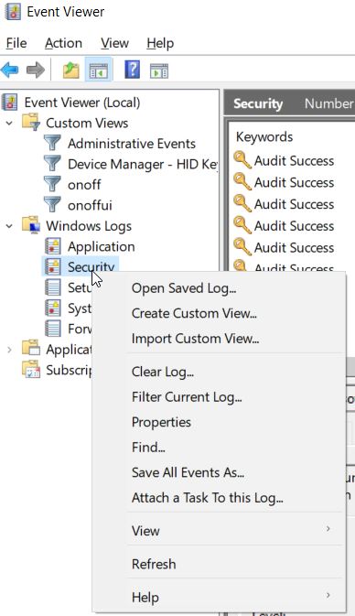Choose Open Saved Log... from context menu
355x616 pixels.
click(184, 288)
